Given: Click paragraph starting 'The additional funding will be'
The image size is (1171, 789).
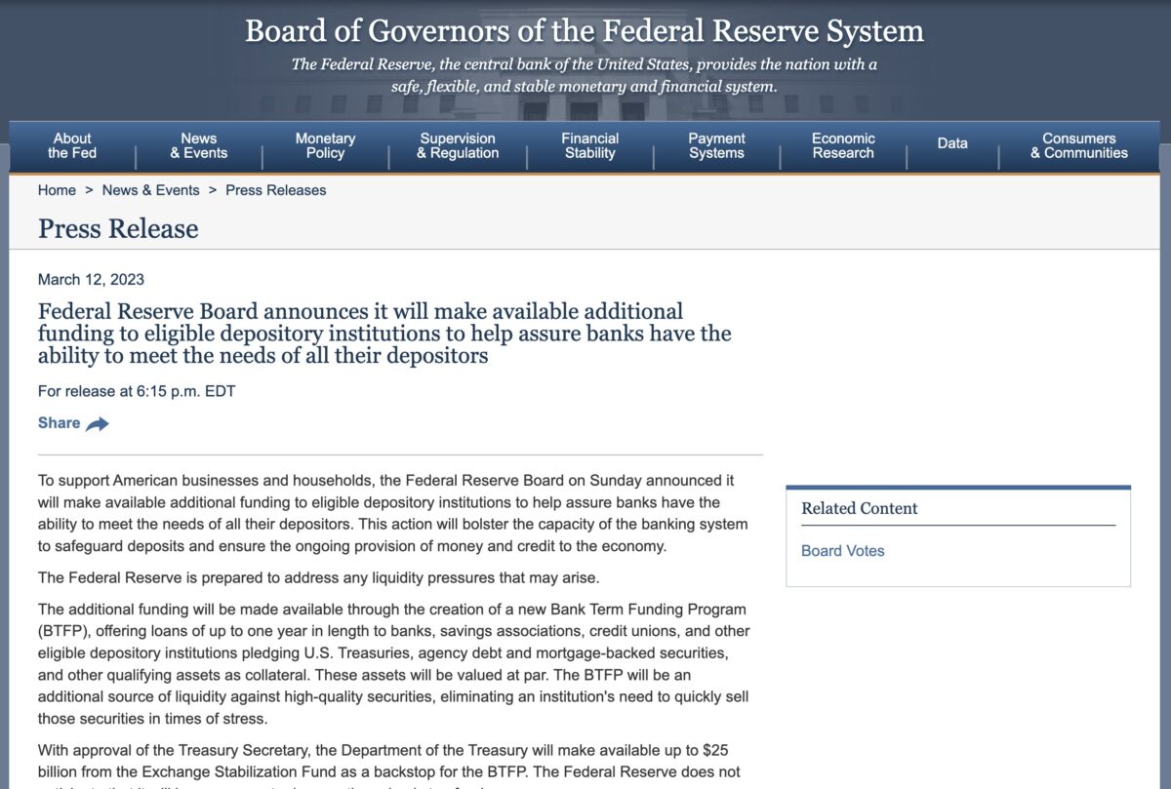Looking at the screenshot, I should tap(394, 664).
